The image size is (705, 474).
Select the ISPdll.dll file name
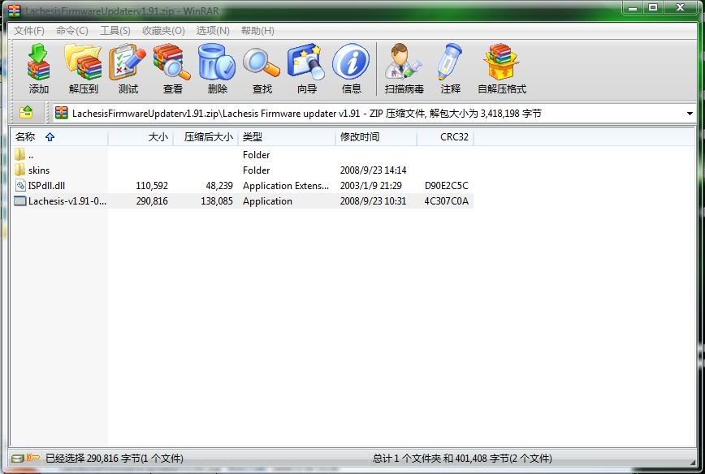(x=47, y=186)
